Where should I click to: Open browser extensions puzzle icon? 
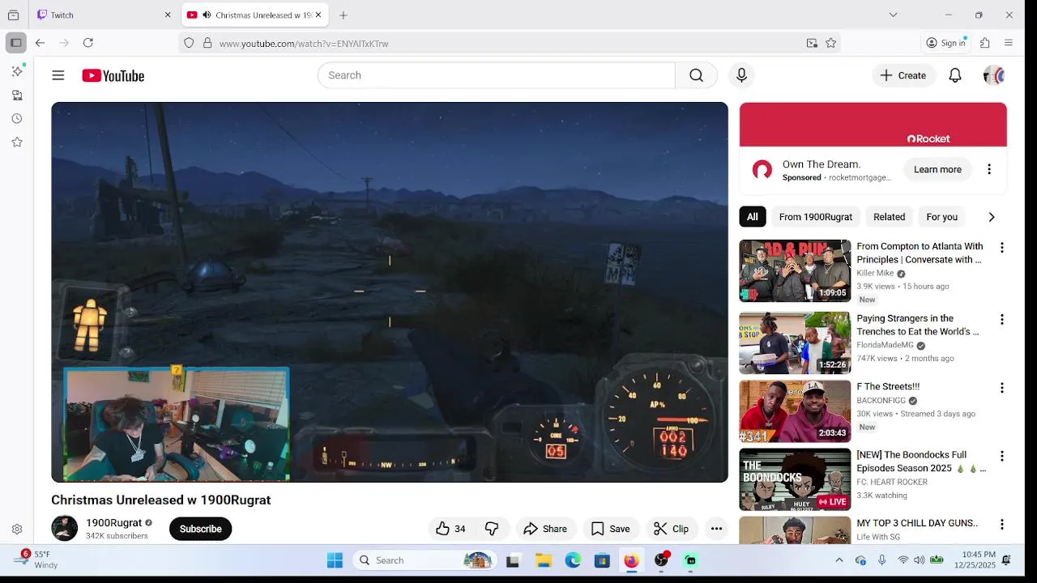click(985, 43)
